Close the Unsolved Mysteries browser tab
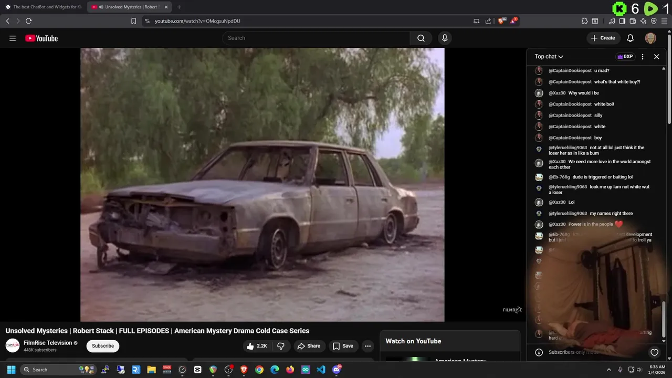The height and width of the screenshot is (378, 672). point(166,7)
